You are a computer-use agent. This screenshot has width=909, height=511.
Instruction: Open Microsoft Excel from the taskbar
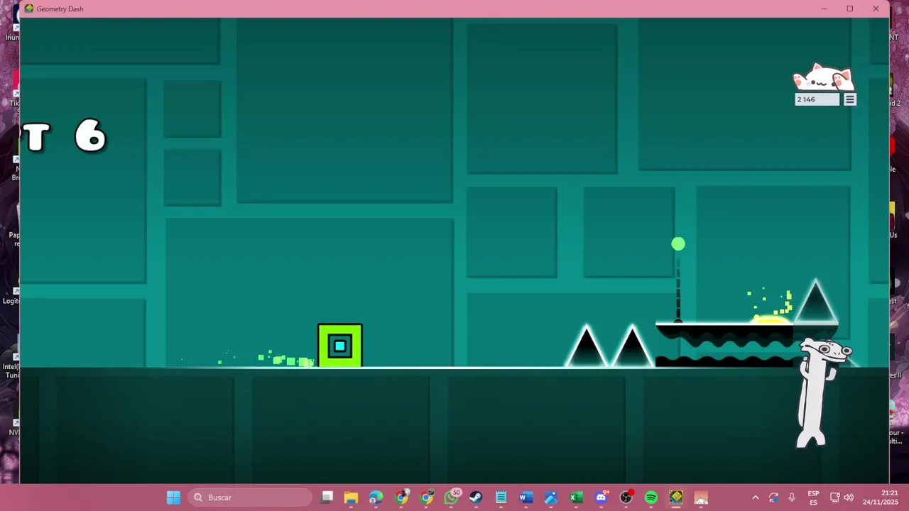[x=576, y=498]
